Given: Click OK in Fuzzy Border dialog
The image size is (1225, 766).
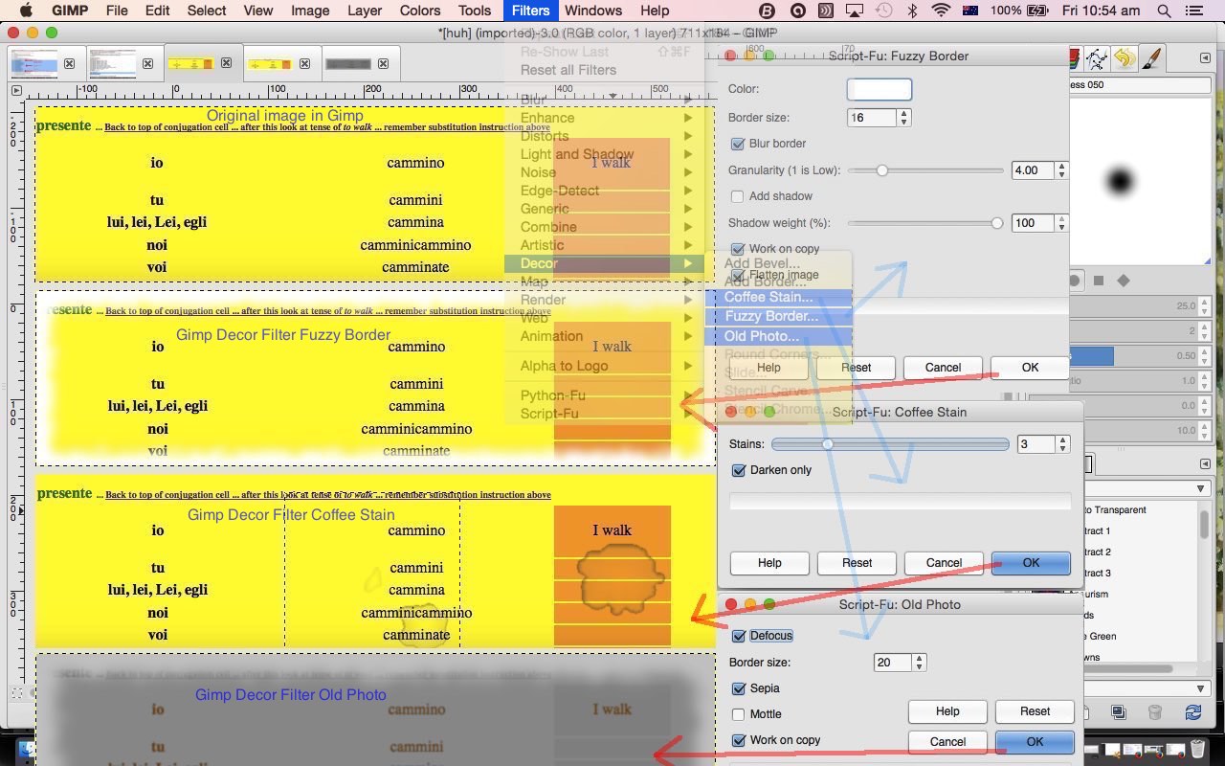Looking at the screenshot, I should point(1030,368).
